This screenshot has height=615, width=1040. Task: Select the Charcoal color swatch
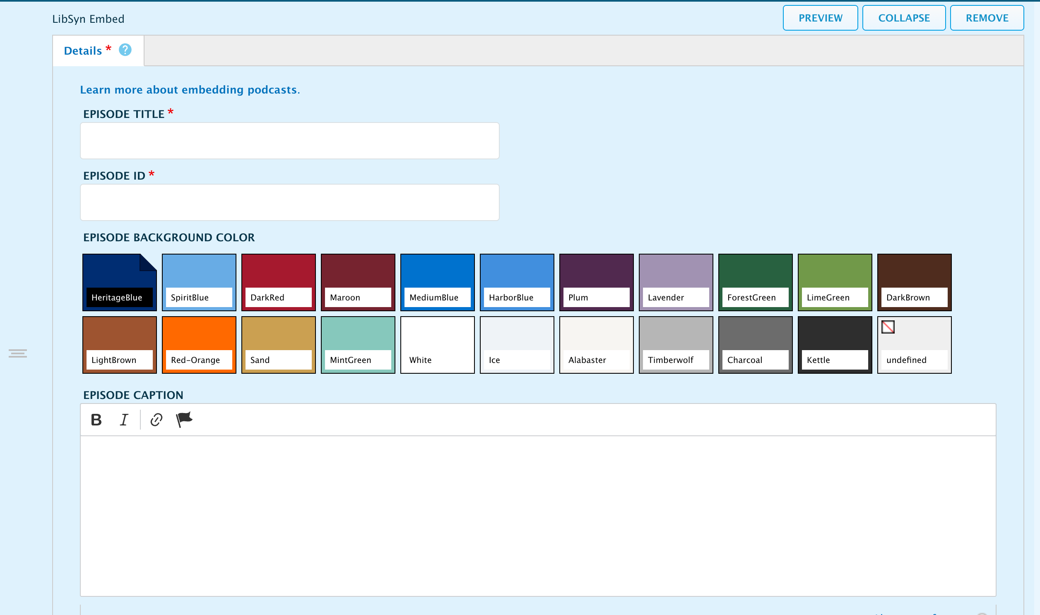[755, 345]
